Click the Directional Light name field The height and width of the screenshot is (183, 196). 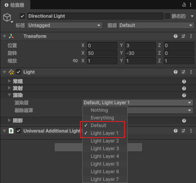[95, 16]
